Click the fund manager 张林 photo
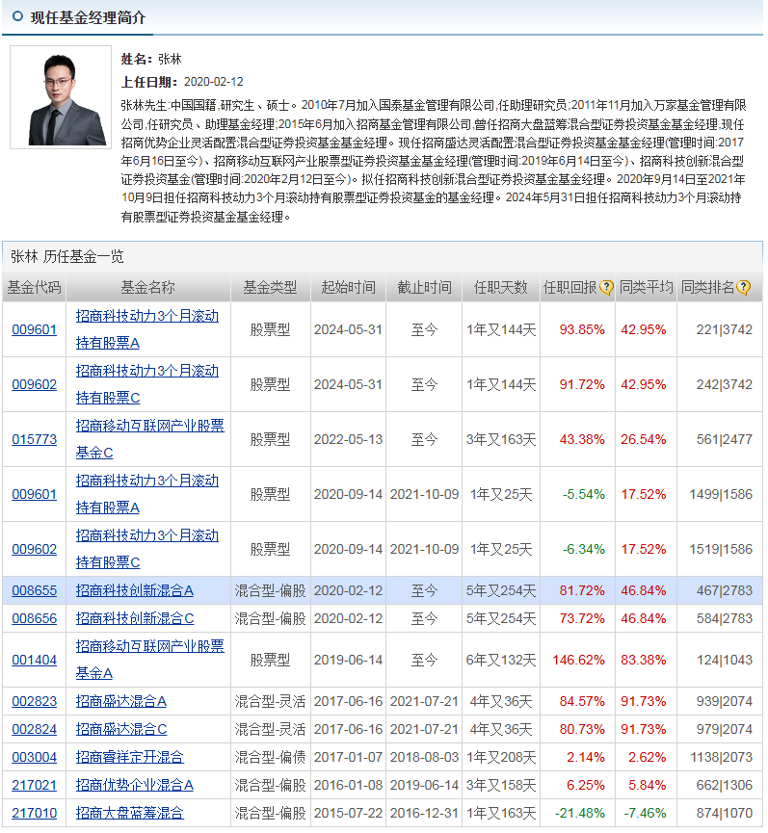The height and width of the screenshot is (833, 768). (x=61, y=97)
